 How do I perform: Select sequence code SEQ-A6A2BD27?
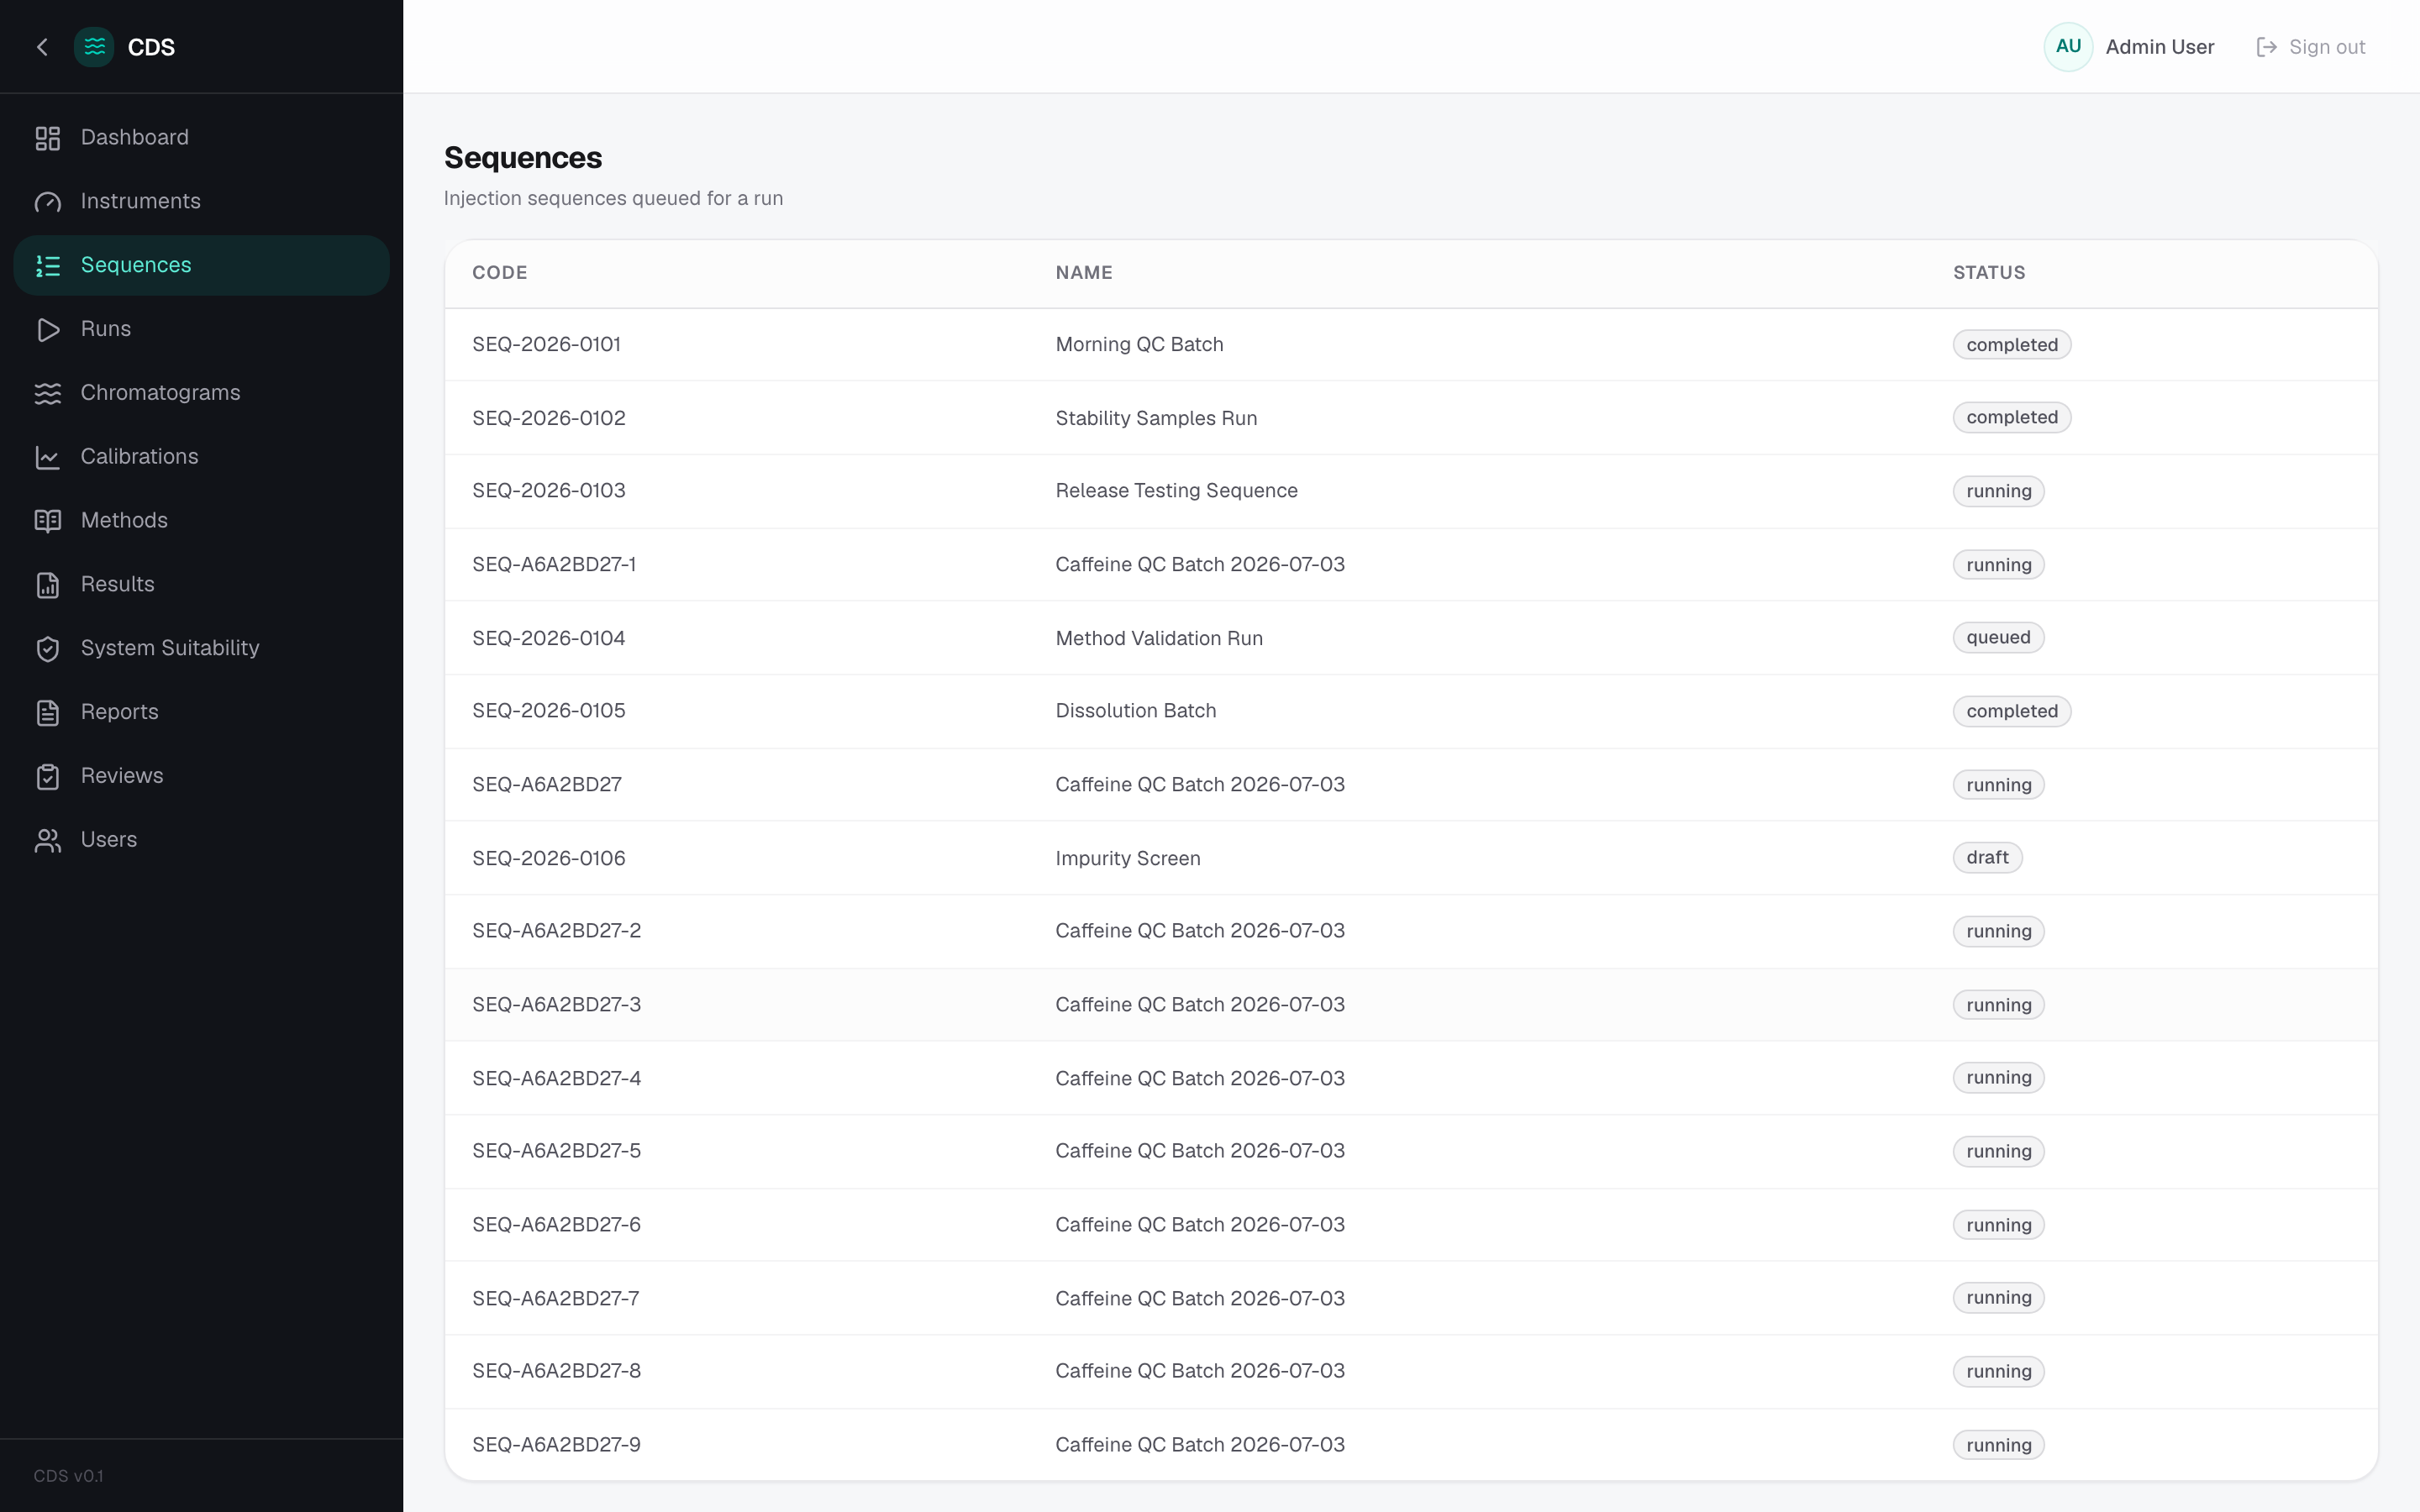tap(547, 785)
